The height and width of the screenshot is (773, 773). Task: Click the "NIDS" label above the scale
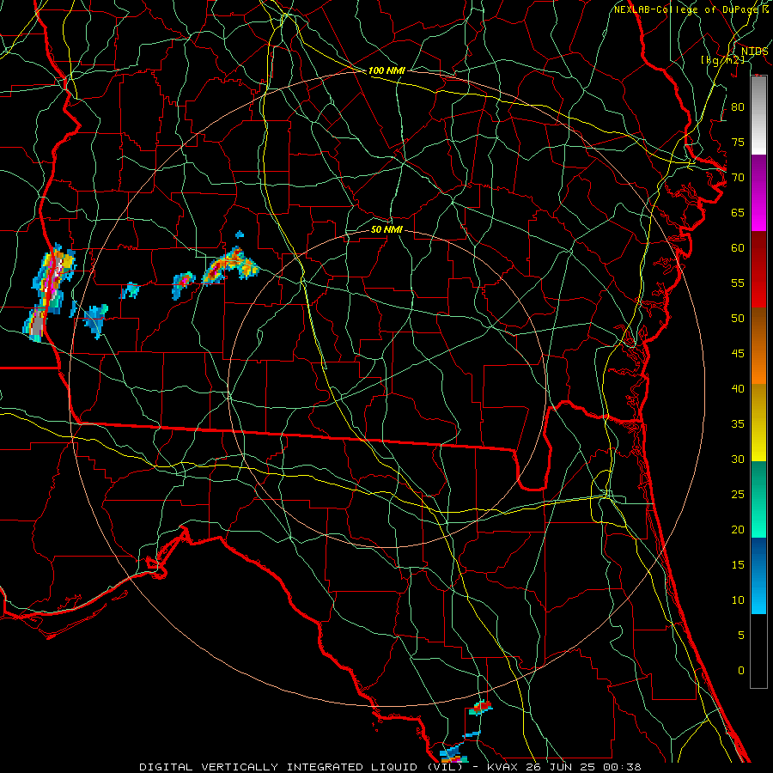point(754,52)
